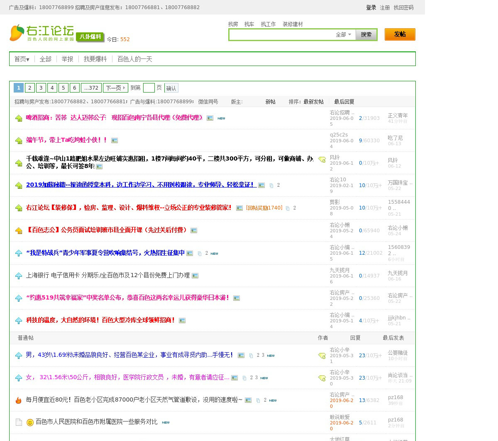Click the 登录 login link
This screenshot has height=441, width=498.
coord(371,7)
